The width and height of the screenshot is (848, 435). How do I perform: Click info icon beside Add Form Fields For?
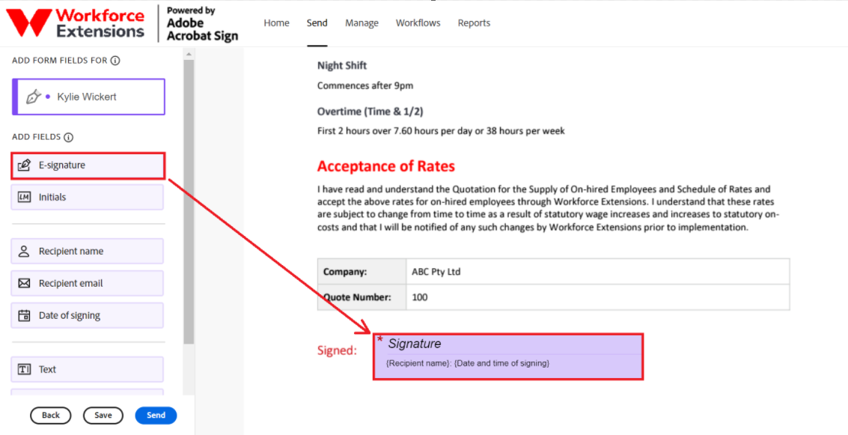coord(115,61)
